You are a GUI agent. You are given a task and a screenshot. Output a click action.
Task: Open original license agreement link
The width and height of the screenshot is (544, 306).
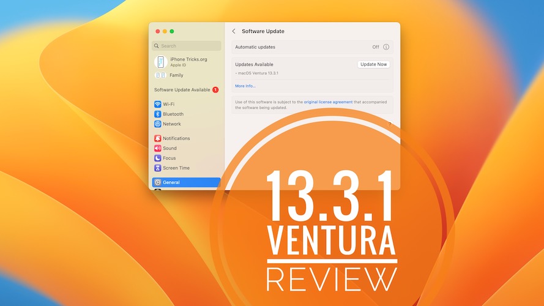pyautogui.click(x=328, y=102)
